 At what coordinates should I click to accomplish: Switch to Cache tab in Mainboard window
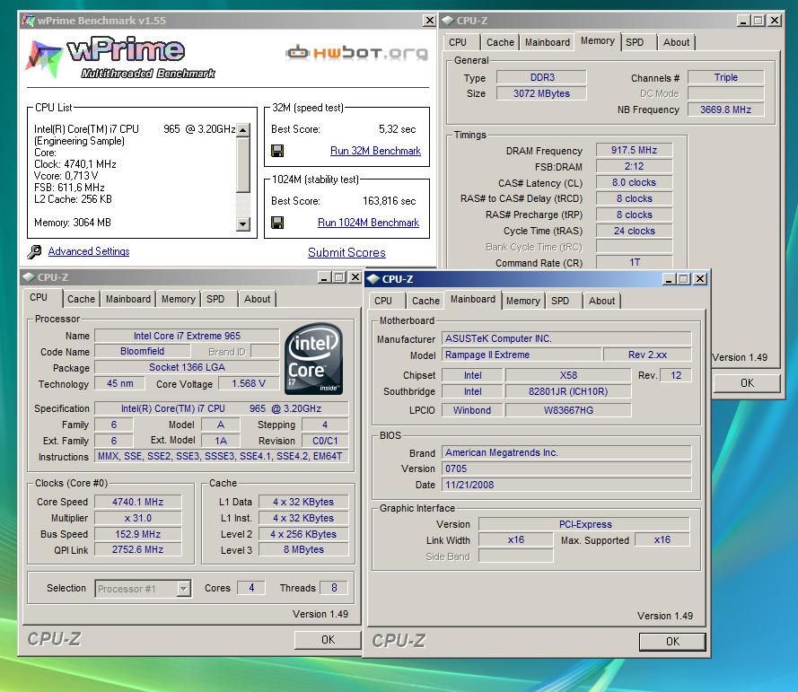425,301
